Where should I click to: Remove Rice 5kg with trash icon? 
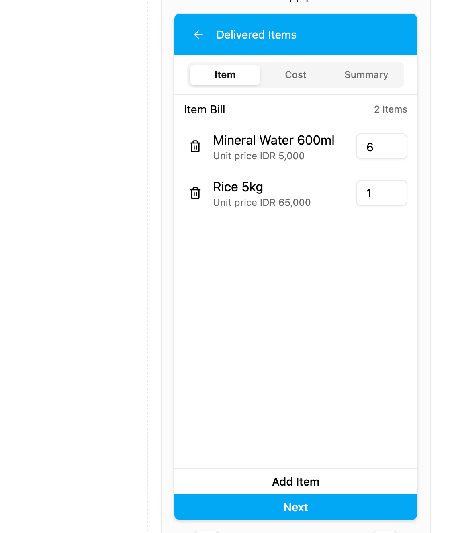point(195,193)
